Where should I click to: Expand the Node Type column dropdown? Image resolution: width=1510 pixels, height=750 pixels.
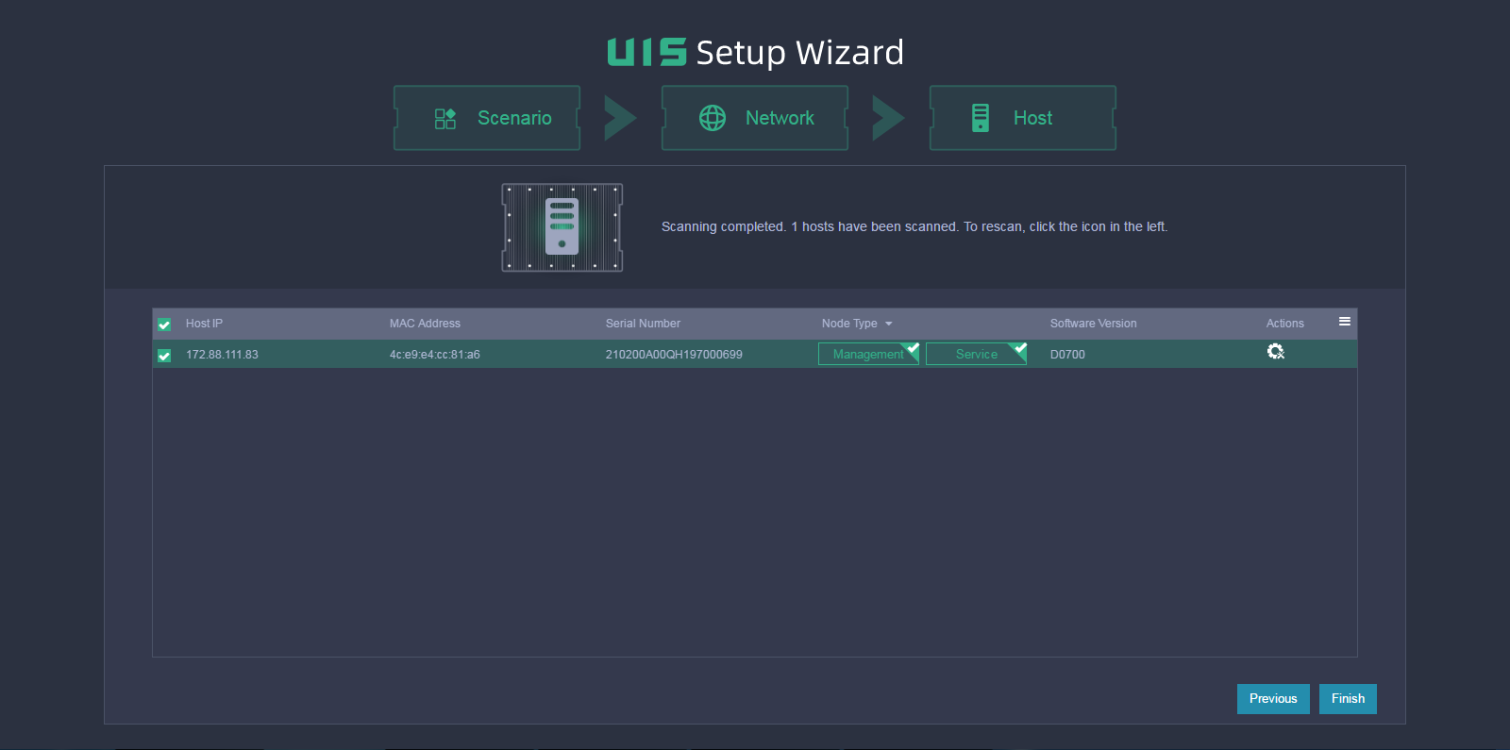pyautogui.click(x=888, y=324)
